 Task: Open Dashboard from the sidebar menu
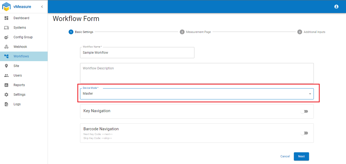point(24,18)
